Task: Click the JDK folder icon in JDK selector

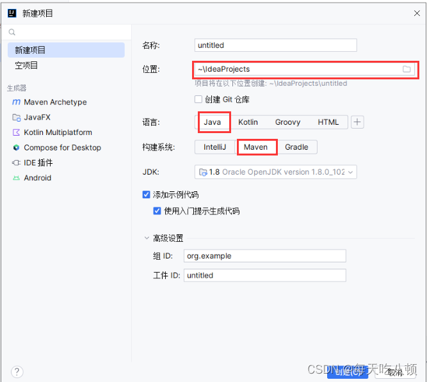Action: tap(203, 172)
